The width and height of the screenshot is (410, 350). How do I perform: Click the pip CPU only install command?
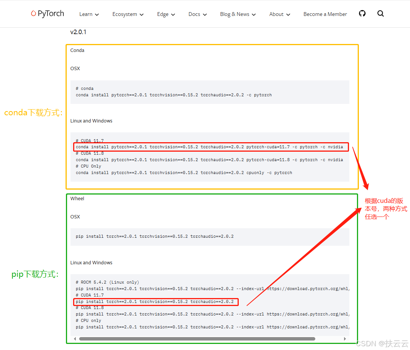coord(213,327)
